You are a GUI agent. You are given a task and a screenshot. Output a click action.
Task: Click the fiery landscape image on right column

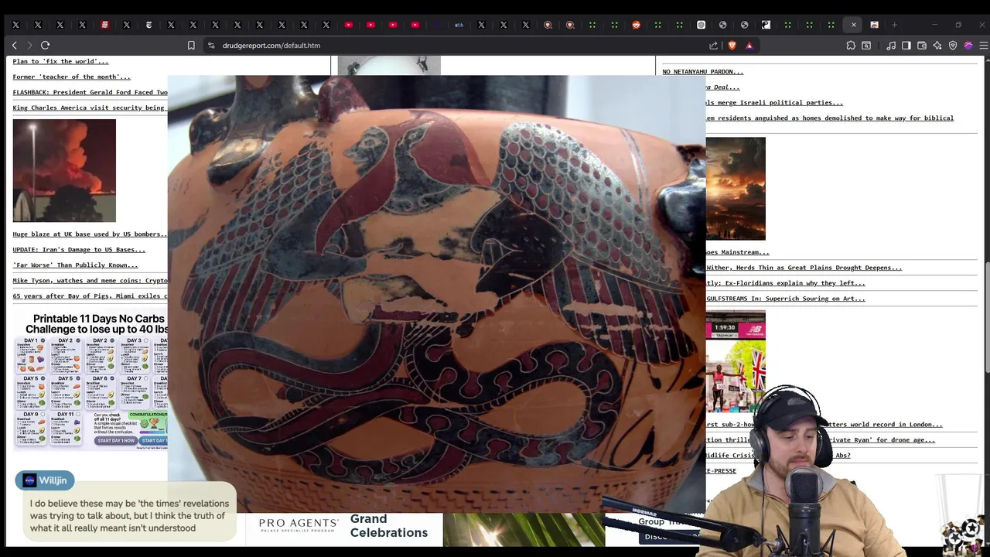tap(736, 189)
